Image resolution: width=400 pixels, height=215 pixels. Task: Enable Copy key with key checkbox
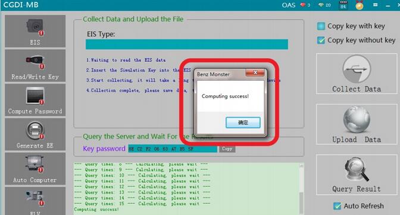pyautogui.click(x=321, y=26)
